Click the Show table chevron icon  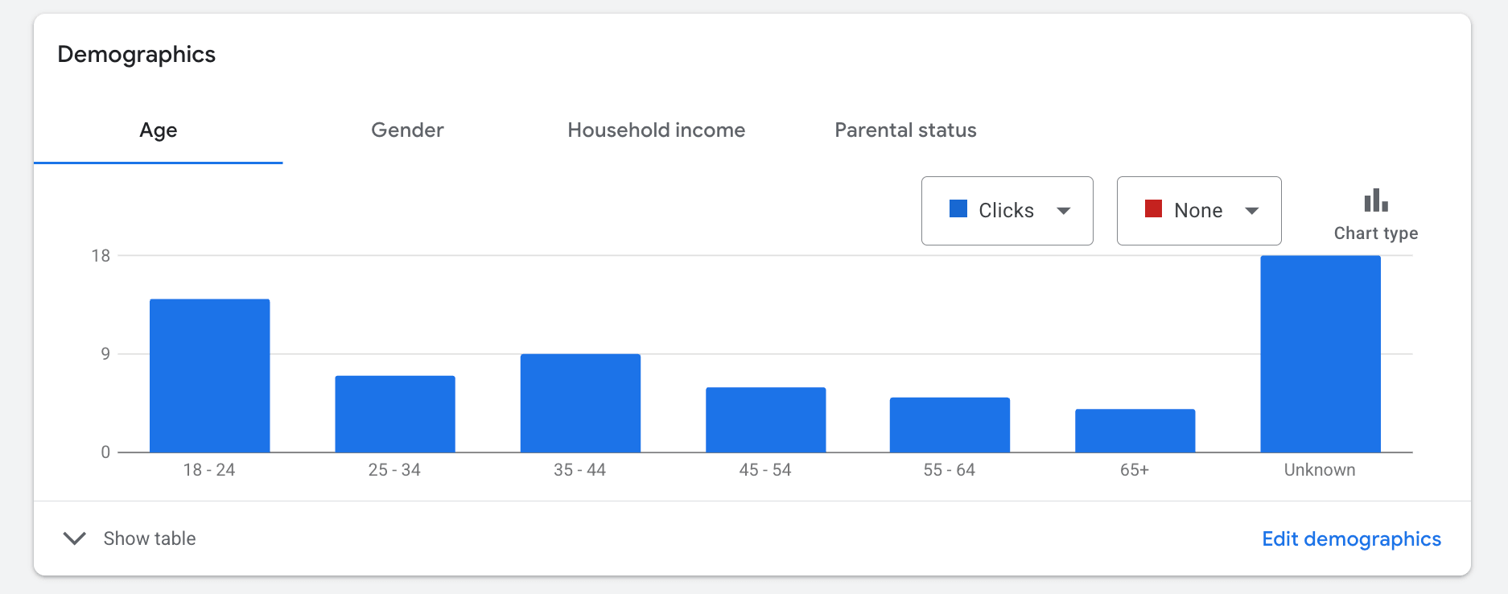tap(75, 538)
